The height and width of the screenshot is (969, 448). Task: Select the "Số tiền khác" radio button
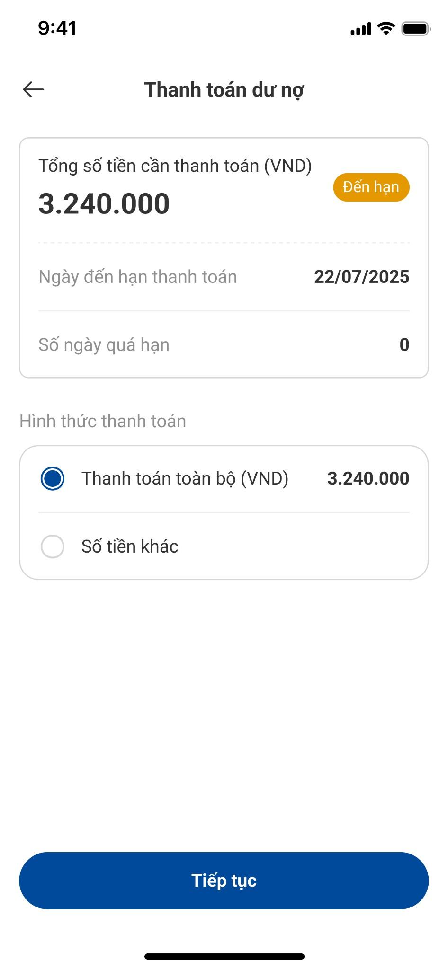53,546
